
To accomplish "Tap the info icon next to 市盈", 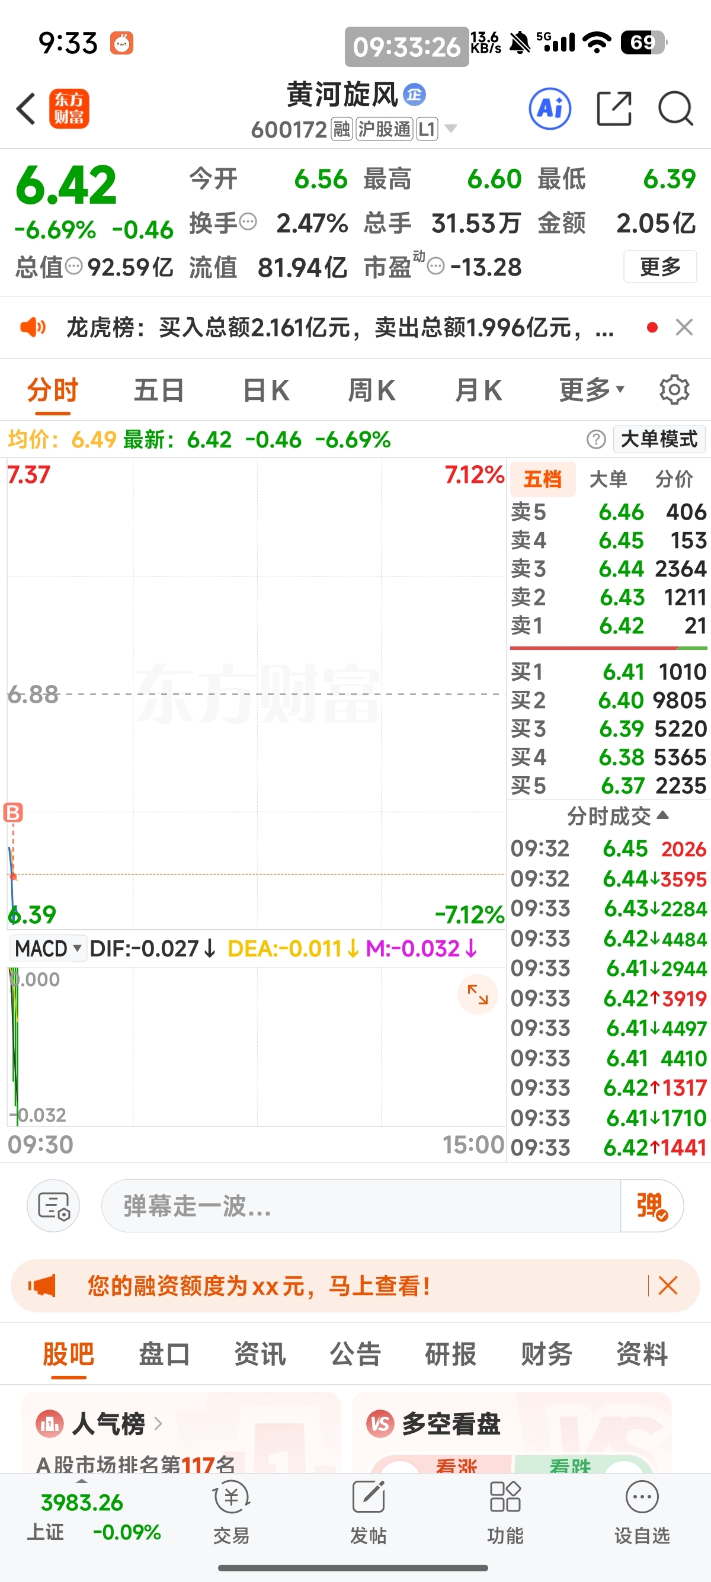I will [x=435, y=266].
